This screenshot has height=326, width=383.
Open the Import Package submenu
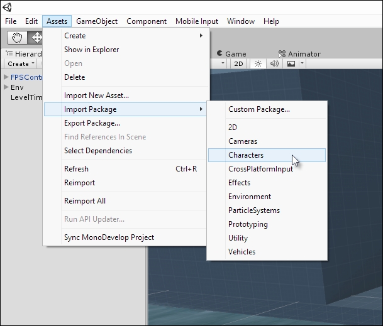pos(126,109)
